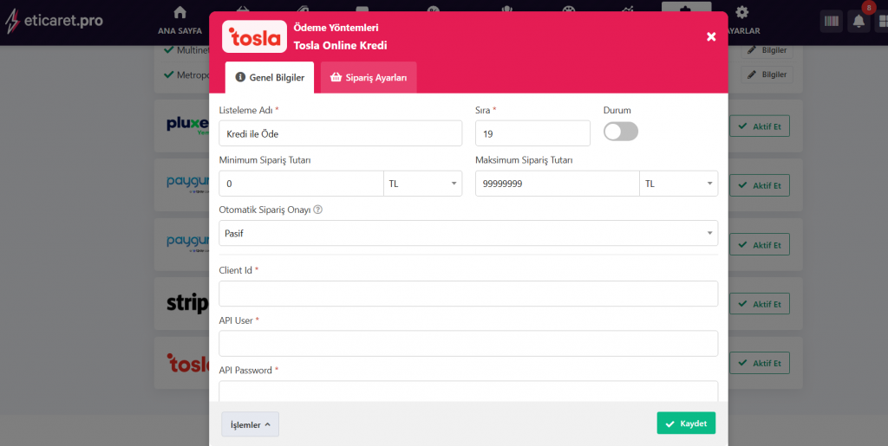This screenshot has width=888, height=446.
Task: Expand the İşlemler menu
Action: tap(251, 424)
